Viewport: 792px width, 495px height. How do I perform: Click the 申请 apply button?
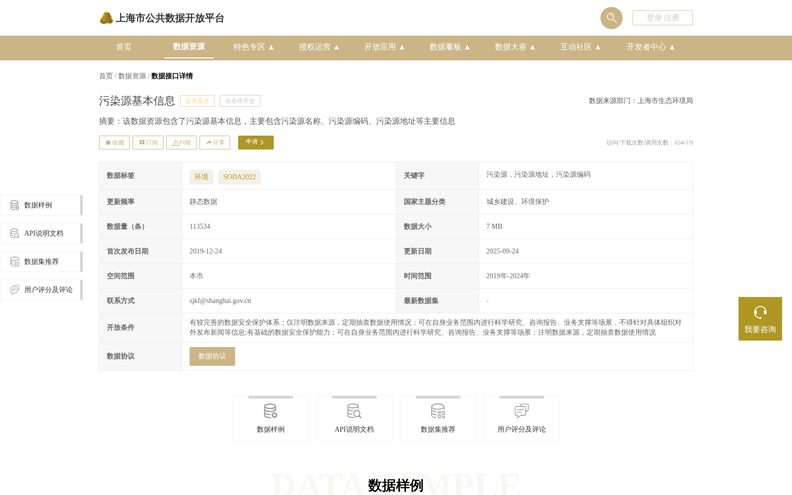(x=256, y=143)
